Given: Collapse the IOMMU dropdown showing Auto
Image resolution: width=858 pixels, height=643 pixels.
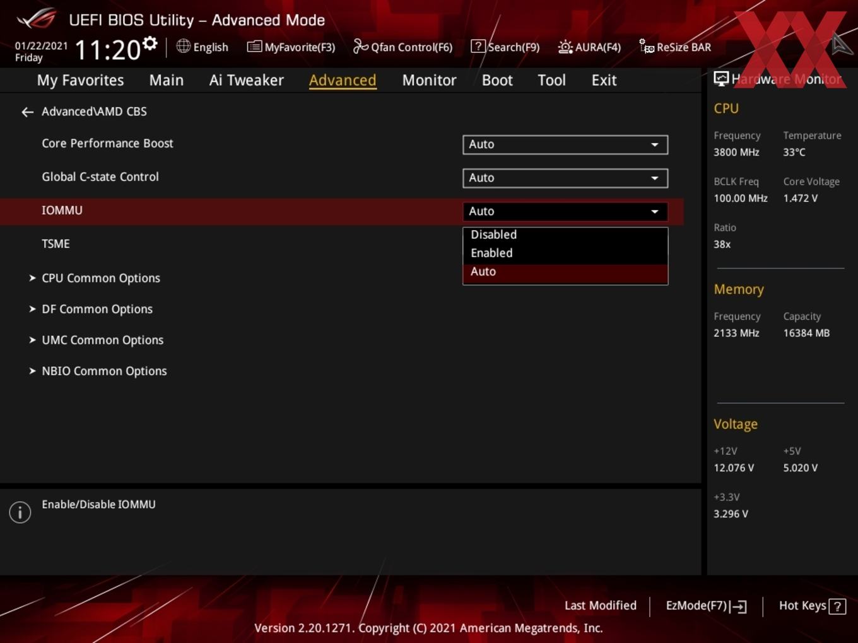Looking at the screenshot, I should point(565,211).
